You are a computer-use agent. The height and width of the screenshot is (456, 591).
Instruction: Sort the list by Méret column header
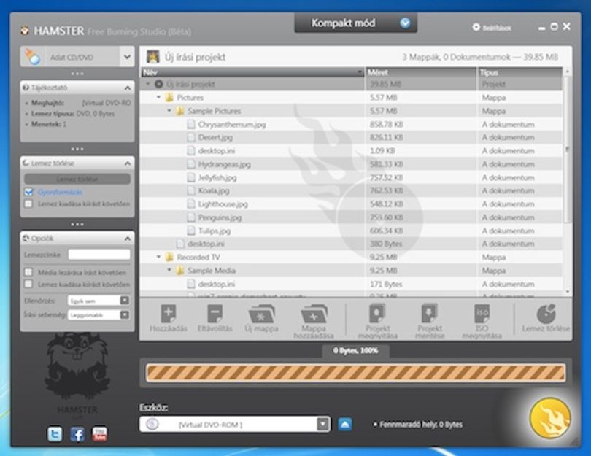coord(421,72)
